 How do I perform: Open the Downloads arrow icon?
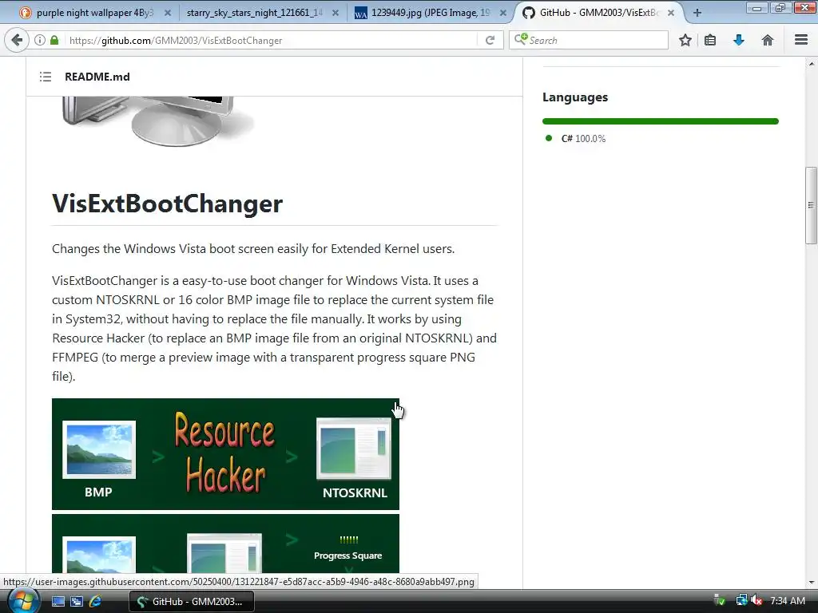pos(739,40)
